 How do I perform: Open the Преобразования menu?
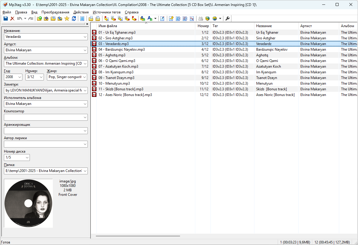coord(55,12)
